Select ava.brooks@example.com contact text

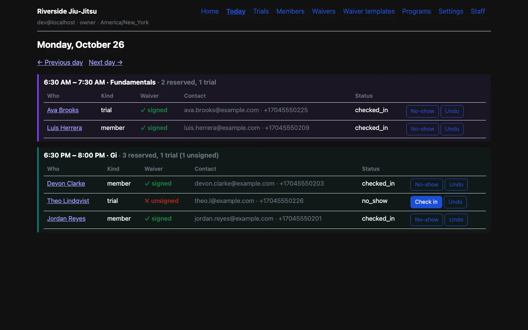tap(222, 110)
